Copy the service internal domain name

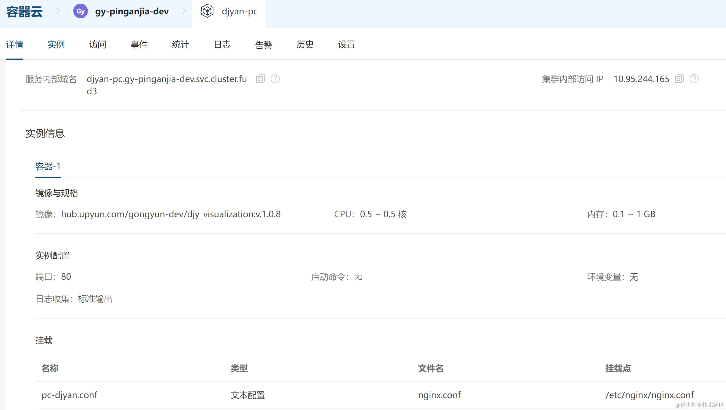260,79
